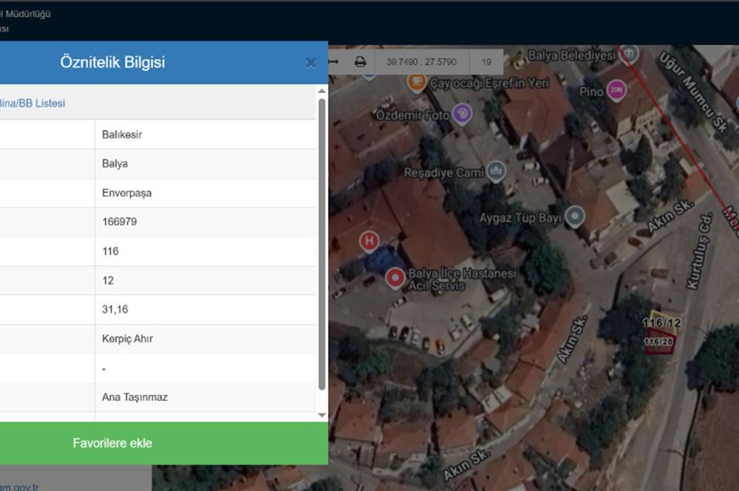This screenshot has width=739, height=491.
Task: Click the Balya Belediyesi marker
Action: point(629,54)
